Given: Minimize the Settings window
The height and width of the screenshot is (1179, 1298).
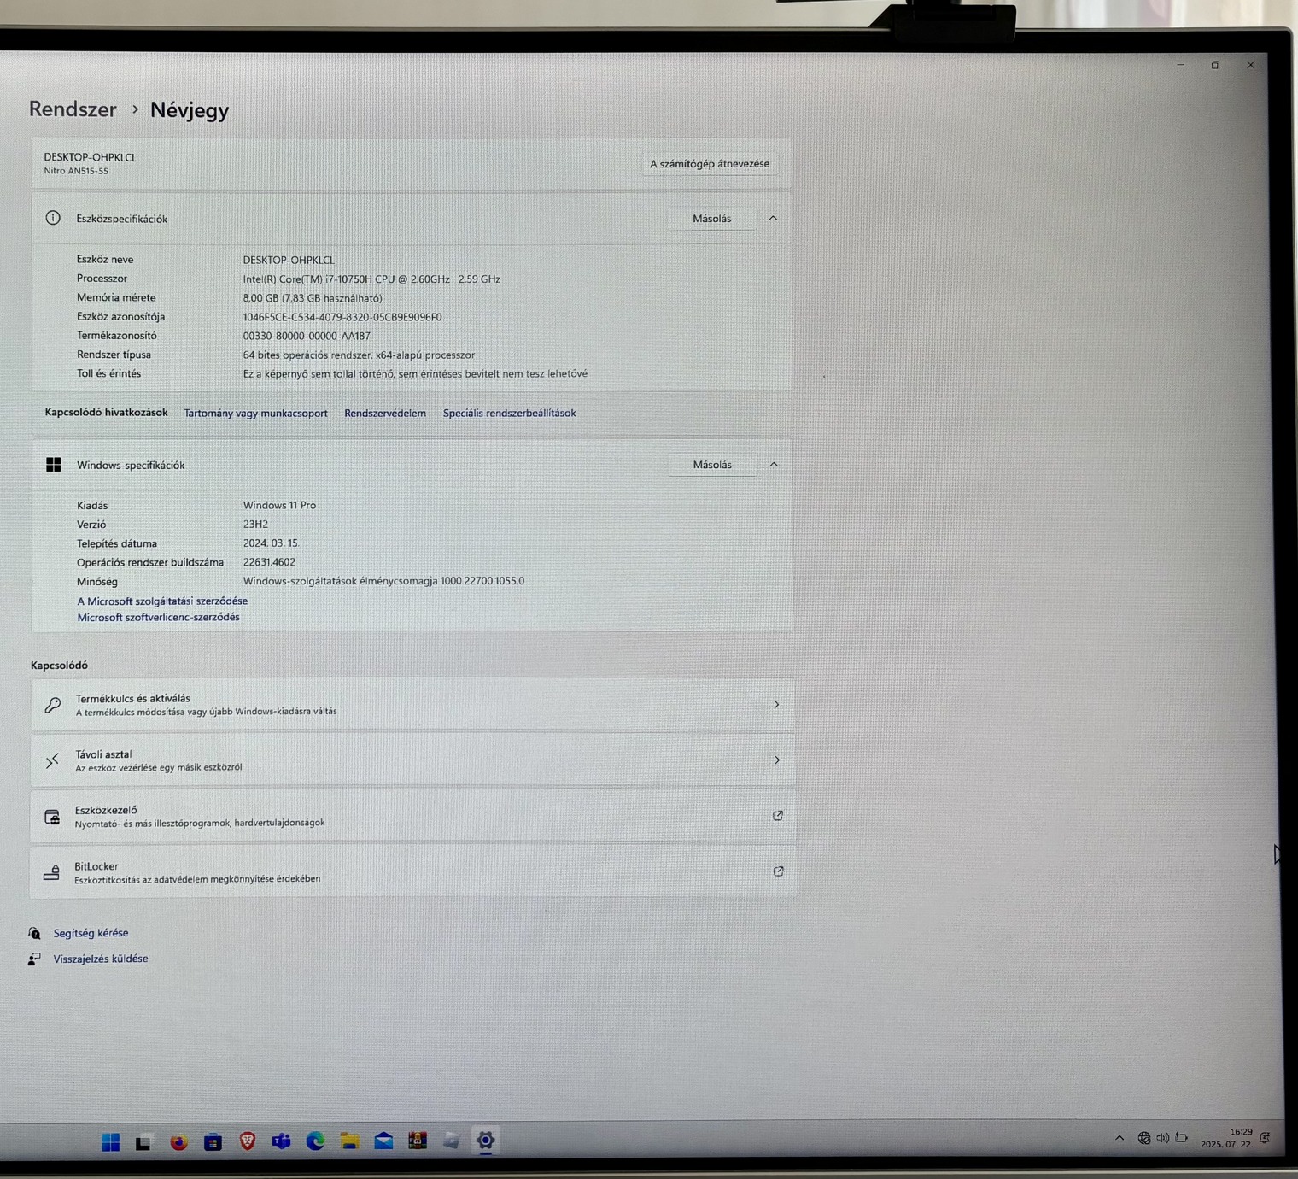Looking at the screenshot, I should (1181, 65).
